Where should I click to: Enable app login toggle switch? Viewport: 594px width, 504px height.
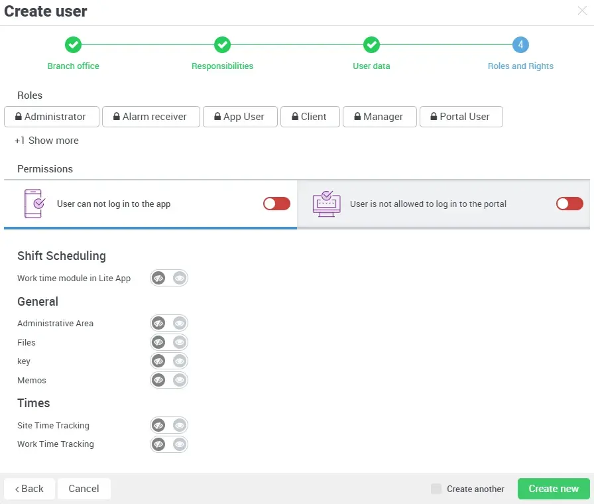click(x=276, y=204)
